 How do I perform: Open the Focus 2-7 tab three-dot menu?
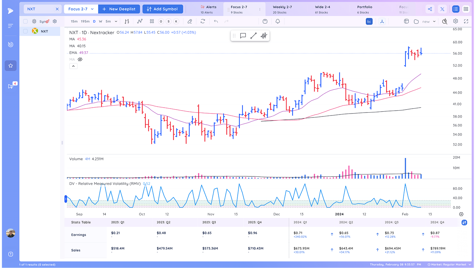click(x=260, y=9)
